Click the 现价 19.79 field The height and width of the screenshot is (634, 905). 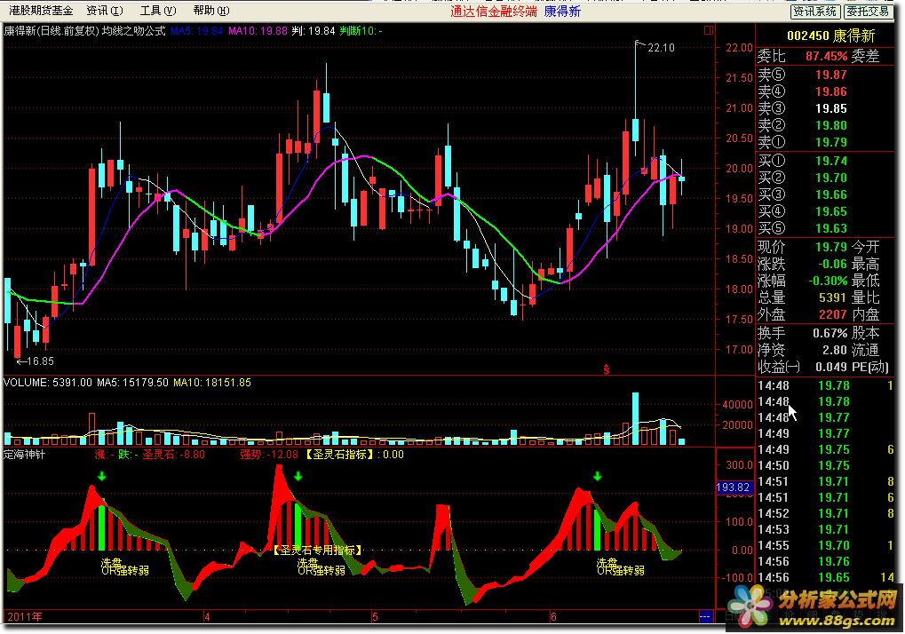[x=802, y=248]
